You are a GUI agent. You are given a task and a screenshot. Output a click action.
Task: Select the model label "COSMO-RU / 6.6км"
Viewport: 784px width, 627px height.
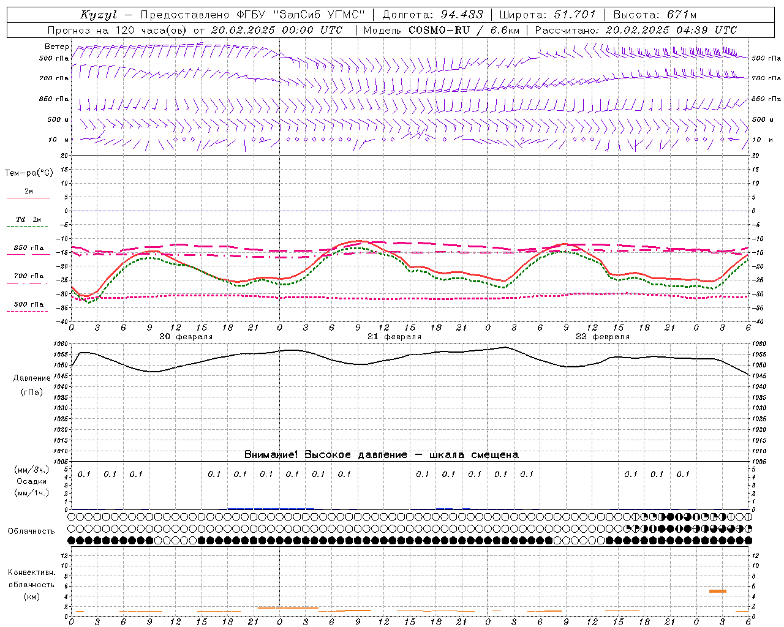click(x=464, y=30)
